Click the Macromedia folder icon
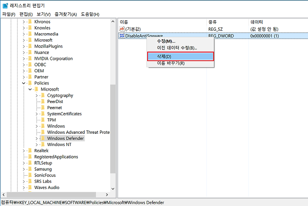Viewport: 308px width, 206px height. (x=30, y=34)
